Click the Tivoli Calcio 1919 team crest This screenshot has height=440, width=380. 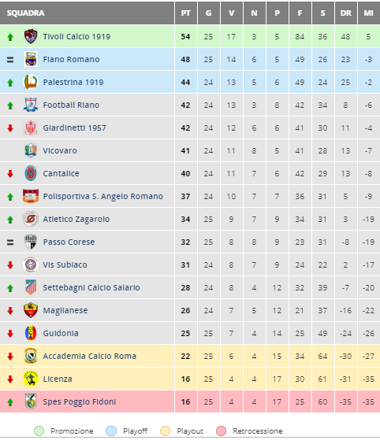pos(31,36)
